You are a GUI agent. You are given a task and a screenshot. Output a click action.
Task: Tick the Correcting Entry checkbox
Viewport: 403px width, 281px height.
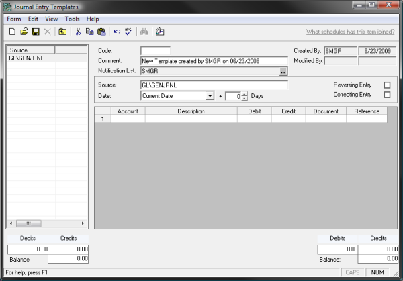[386, 95]
